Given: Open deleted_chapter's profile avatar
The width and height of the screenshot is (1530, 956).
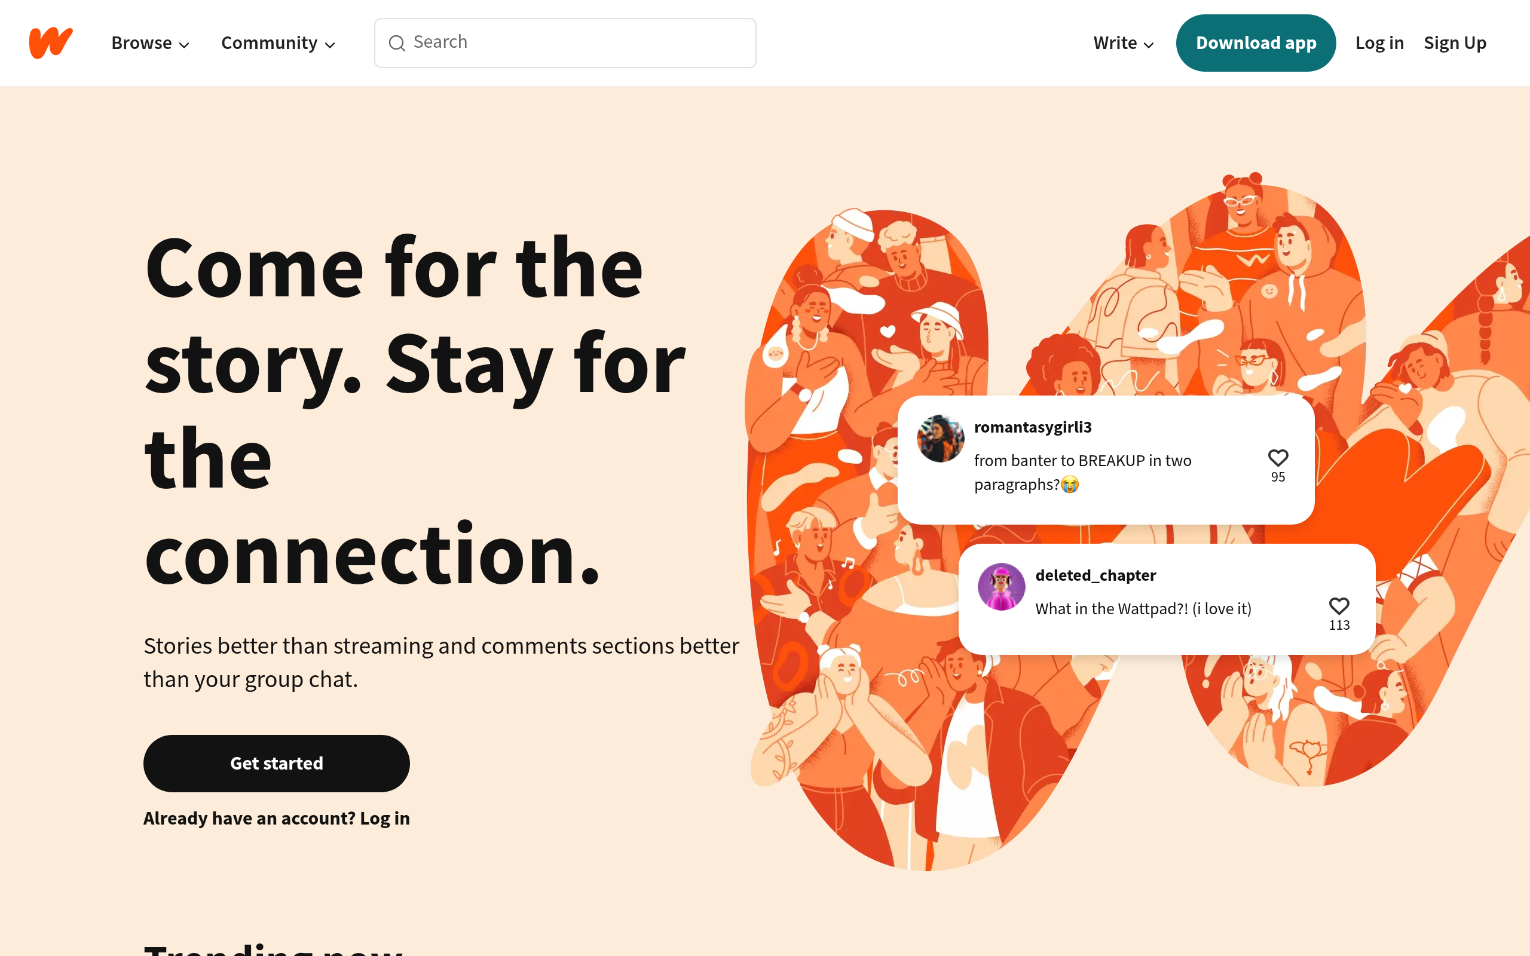Looking at the screenshot, I should pos(1001,587).
